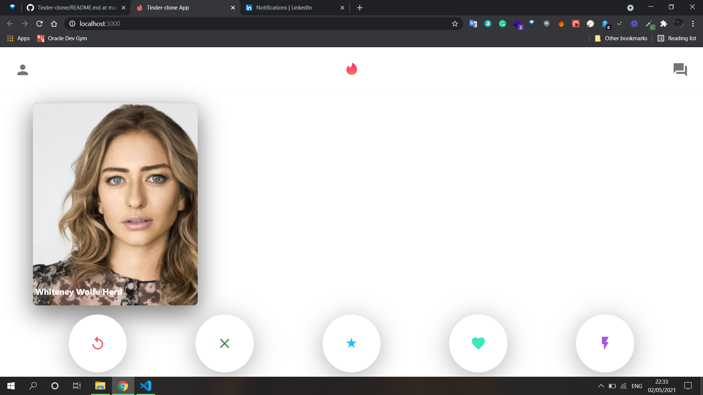Open the Oracle Dev Gym bookmark
703x395 pixels.
(62, 38)
